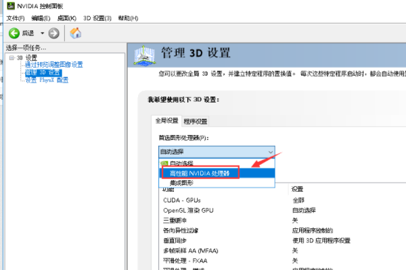The image size is (406, 270).
Task: Open the 3D 设置(3) menu
Action: pyautogui.click(x=97, y=18)
